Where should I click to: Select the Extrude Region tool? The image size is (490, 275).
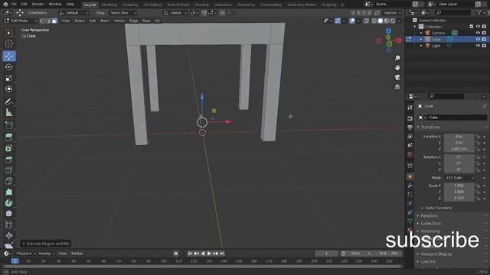(8, 137)
